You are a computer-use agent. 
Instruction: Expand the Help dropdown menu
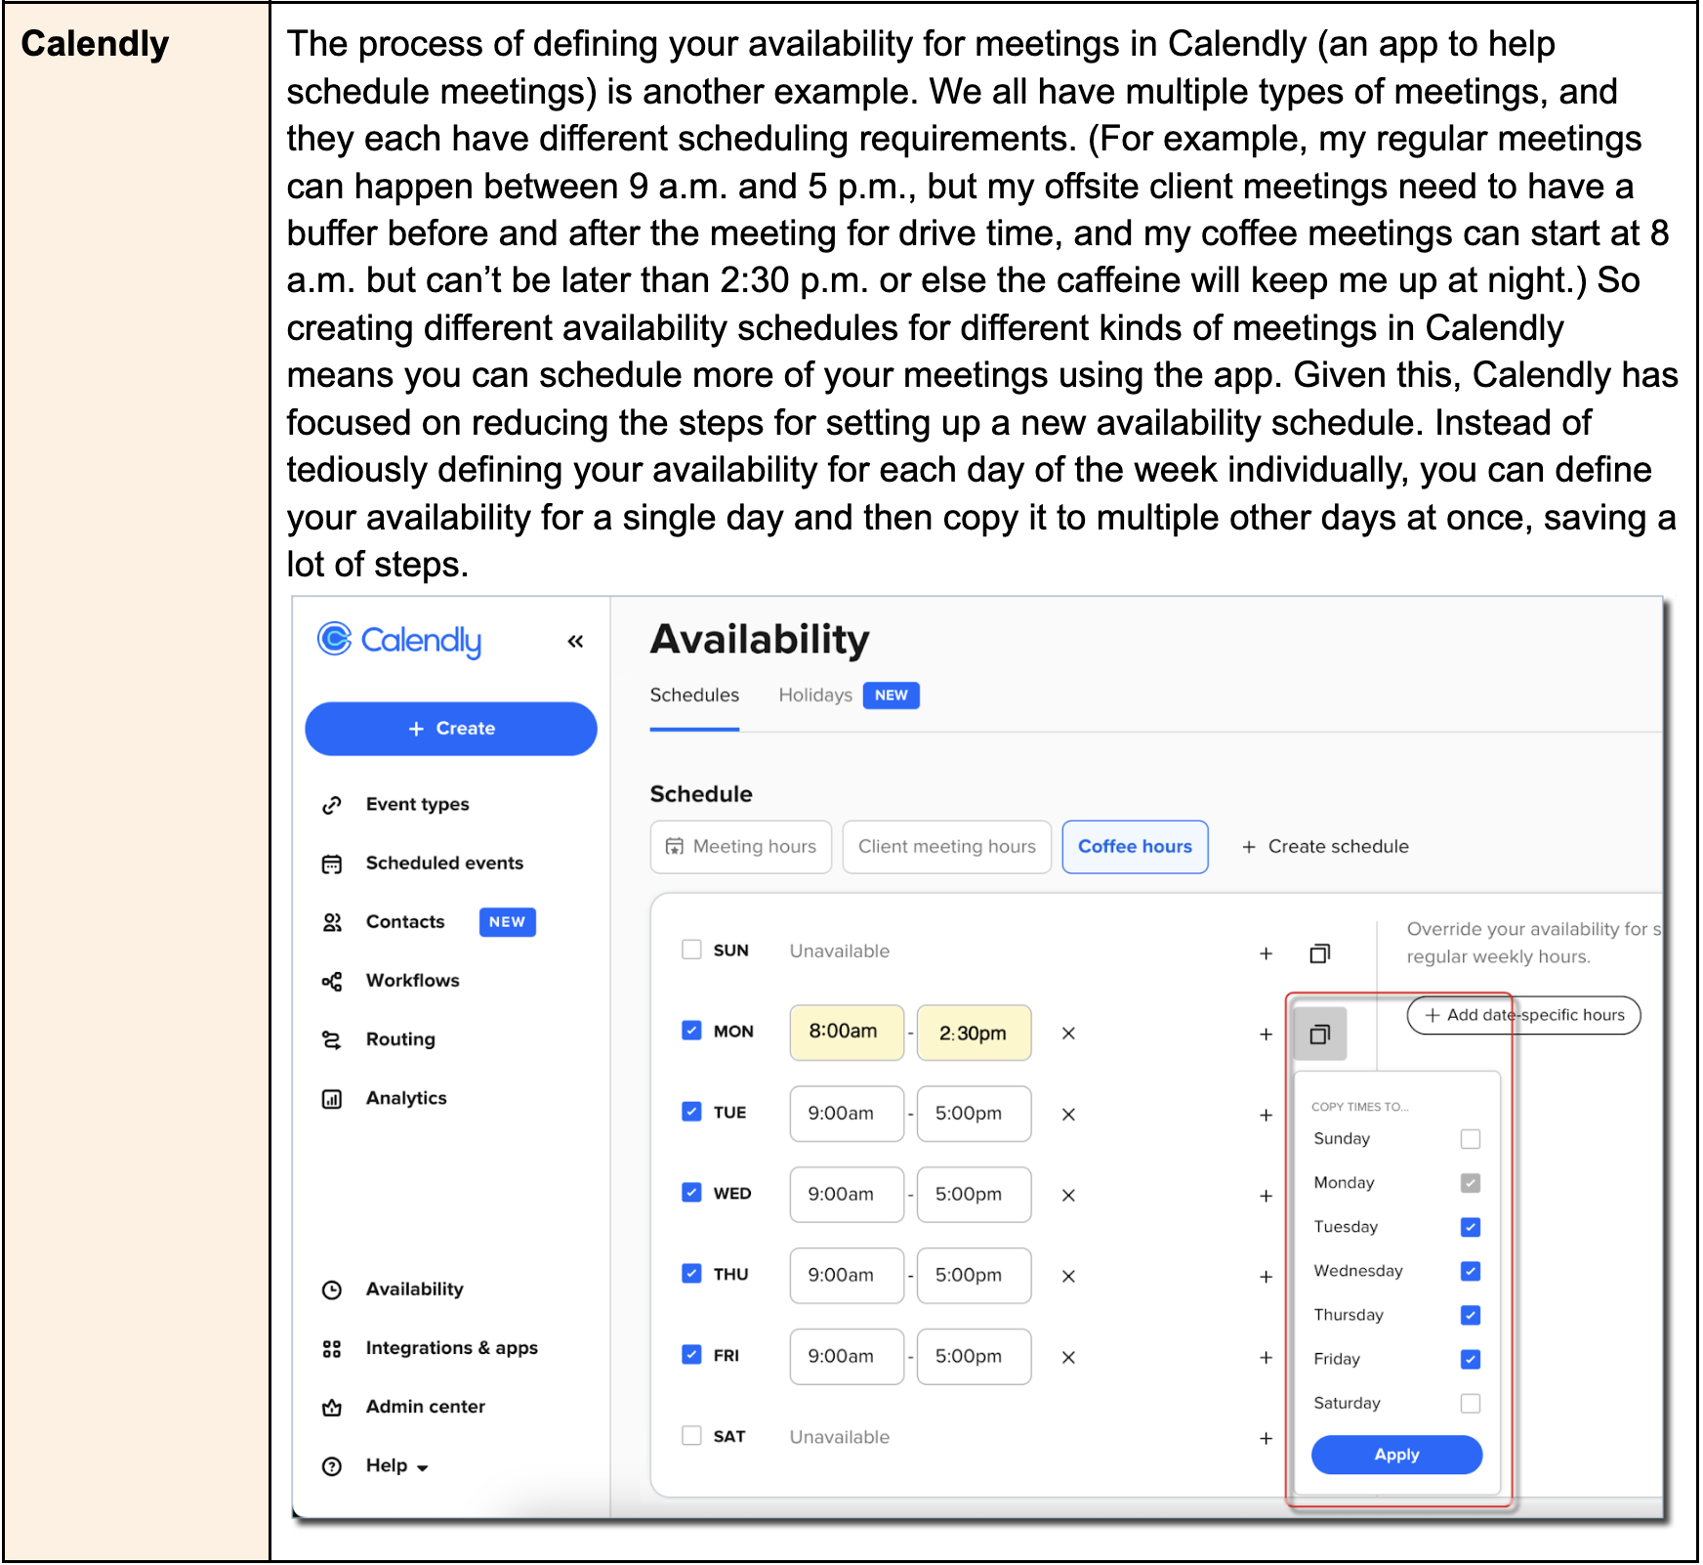point(397,1465)
